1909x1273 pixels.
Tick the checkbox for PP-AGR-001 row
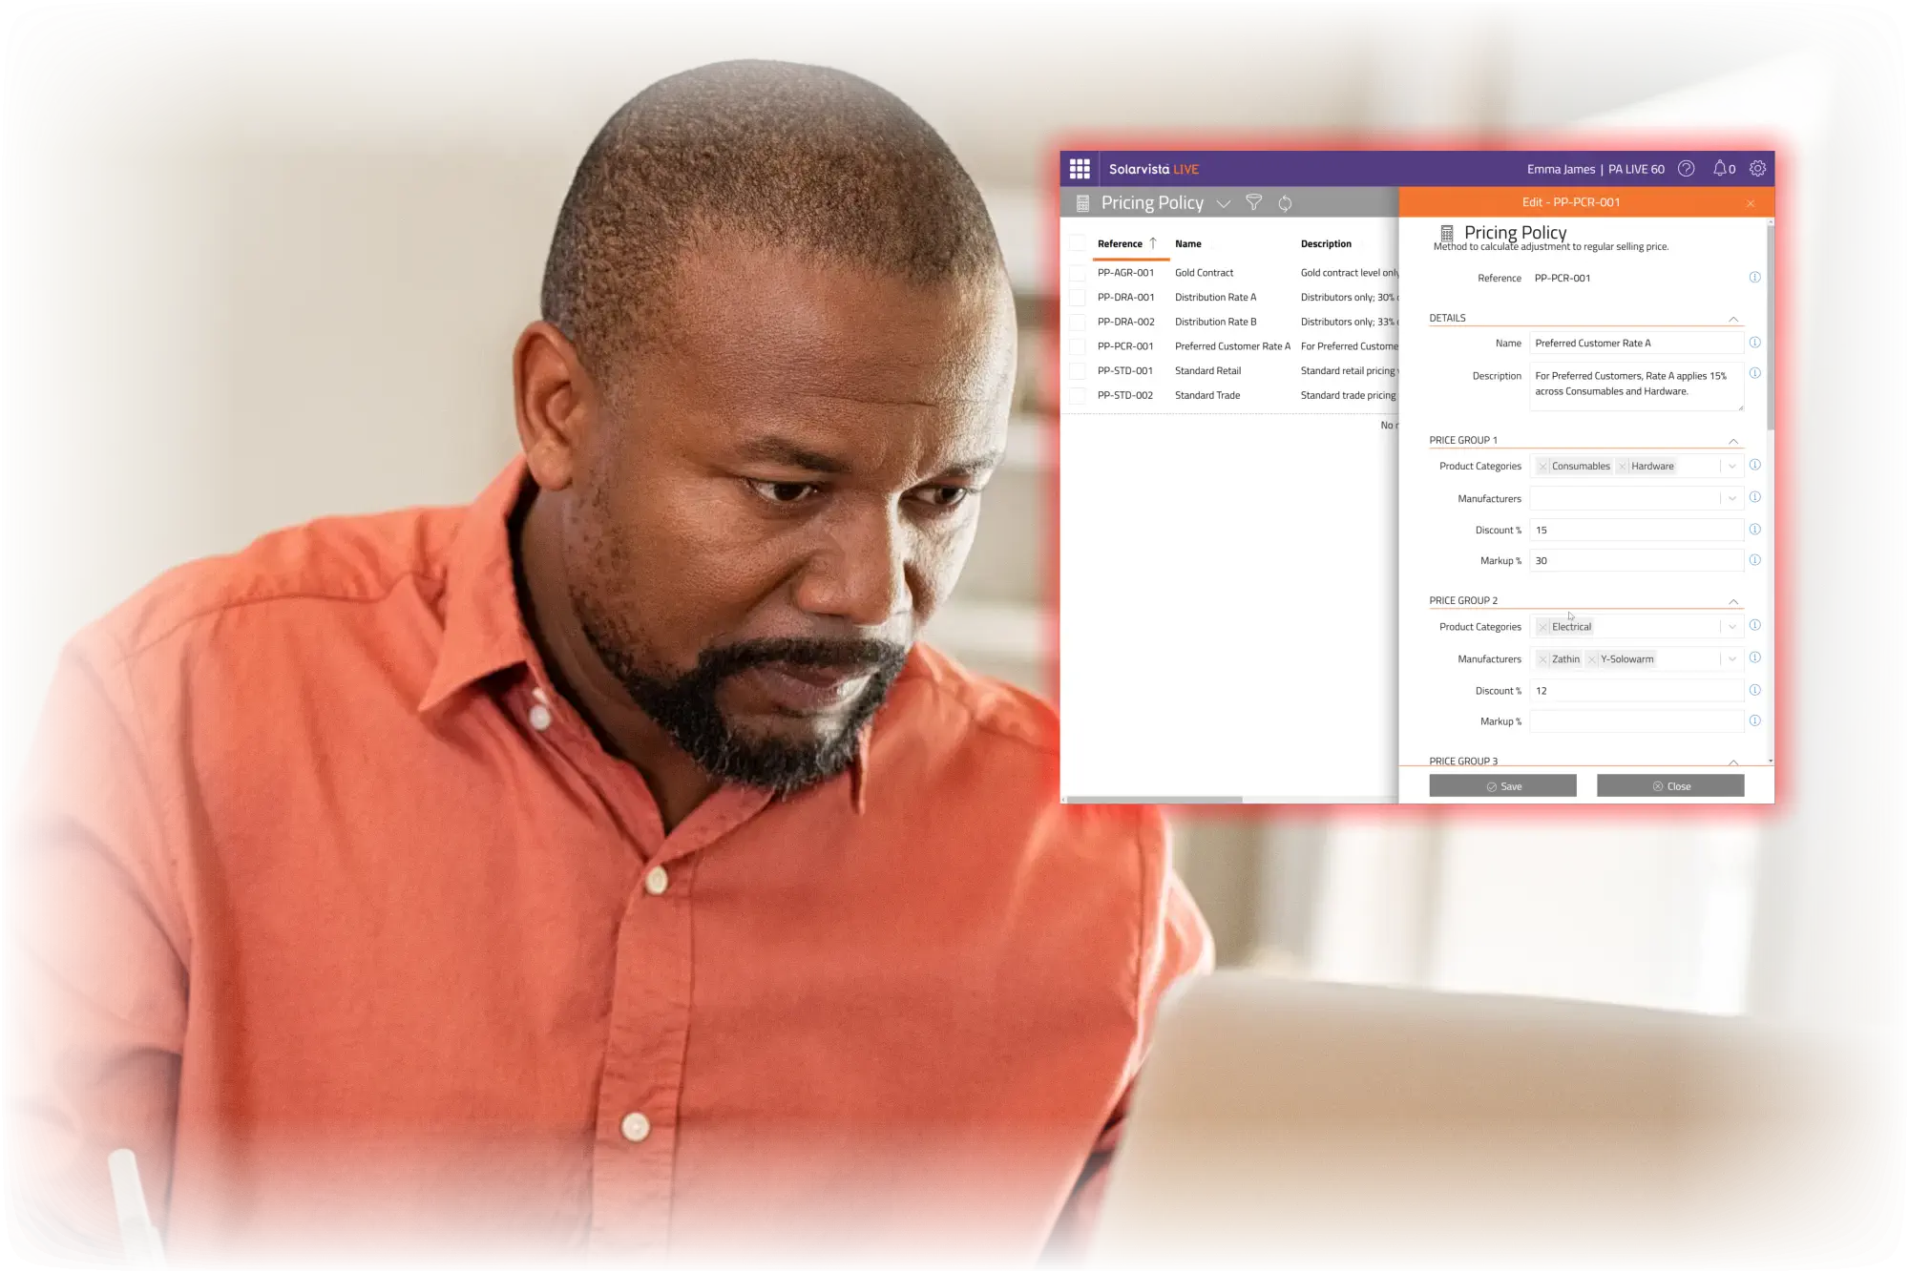(x=1078, y=273)
